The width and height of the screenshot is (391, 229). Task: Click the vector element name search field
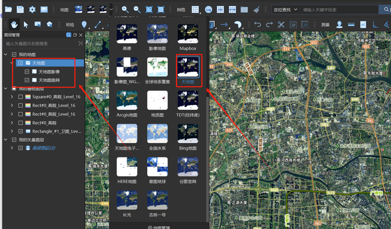tap(41, 43)
